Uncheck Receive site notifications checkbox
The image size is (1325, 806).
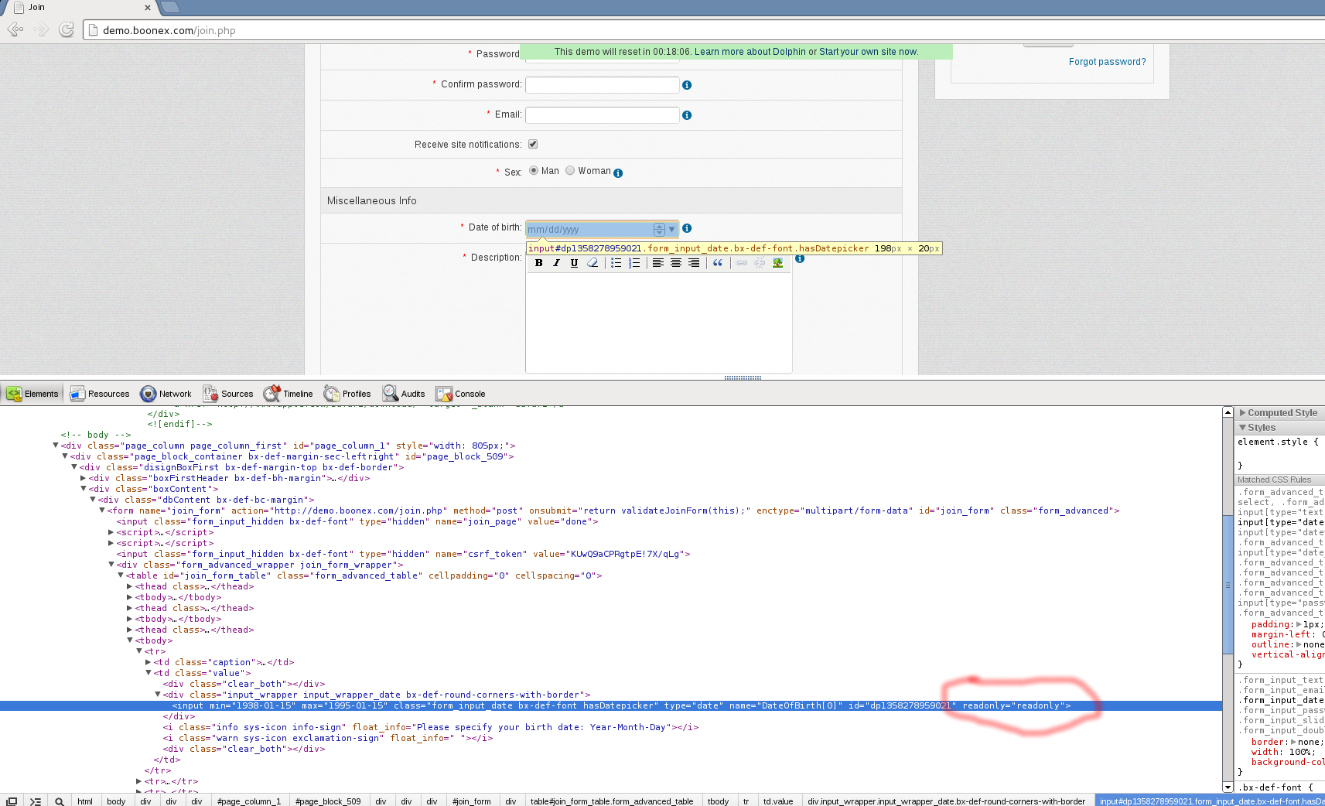click(x=533, y=145)
